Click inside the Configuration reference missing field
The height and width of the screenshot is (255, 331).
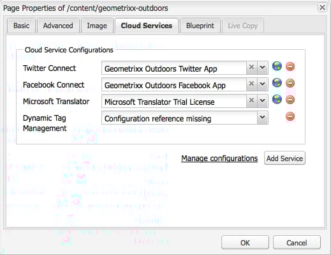point(179,118)
